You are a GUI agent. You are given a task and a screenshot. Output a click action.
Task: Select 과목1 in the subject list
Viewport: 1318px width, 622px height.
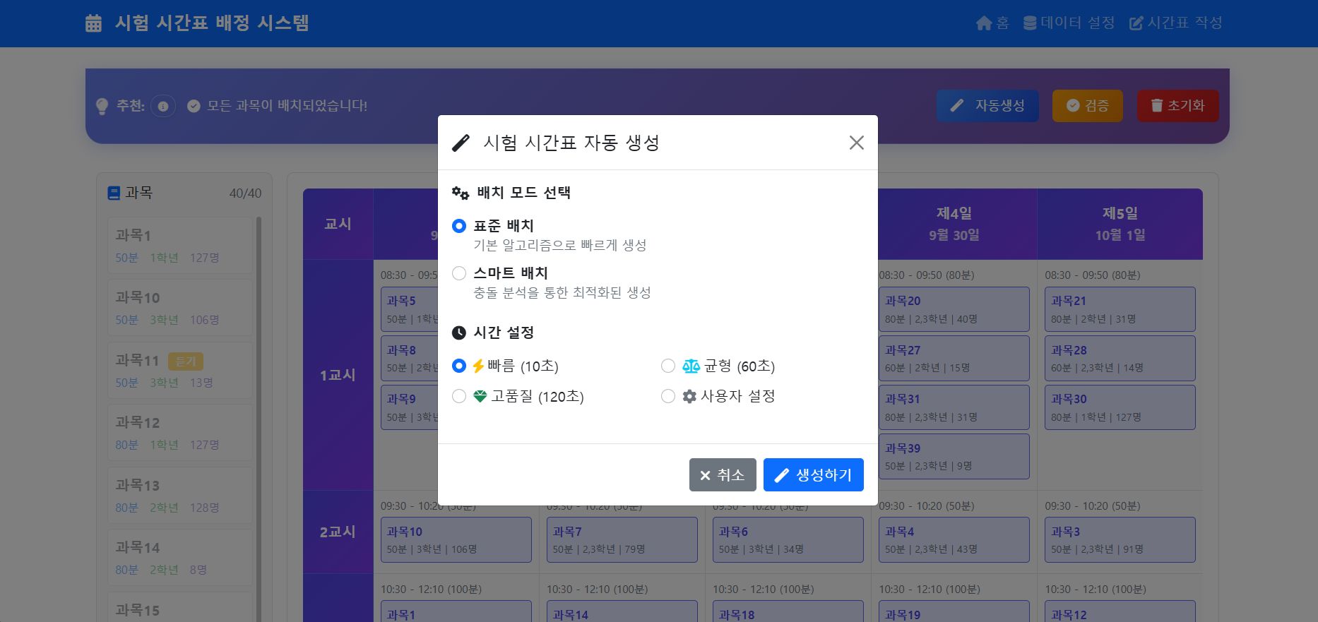tap(180, 245)
